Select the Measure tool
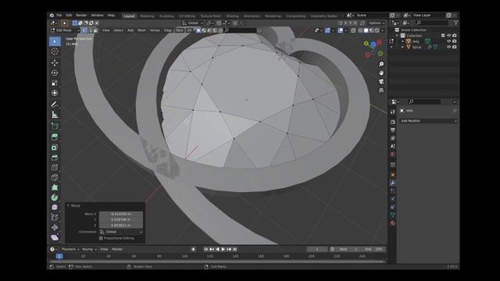 click(x=55, y=115)
